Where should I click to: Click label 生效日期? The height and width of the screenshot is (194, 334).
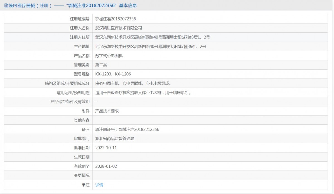point(82,157)
